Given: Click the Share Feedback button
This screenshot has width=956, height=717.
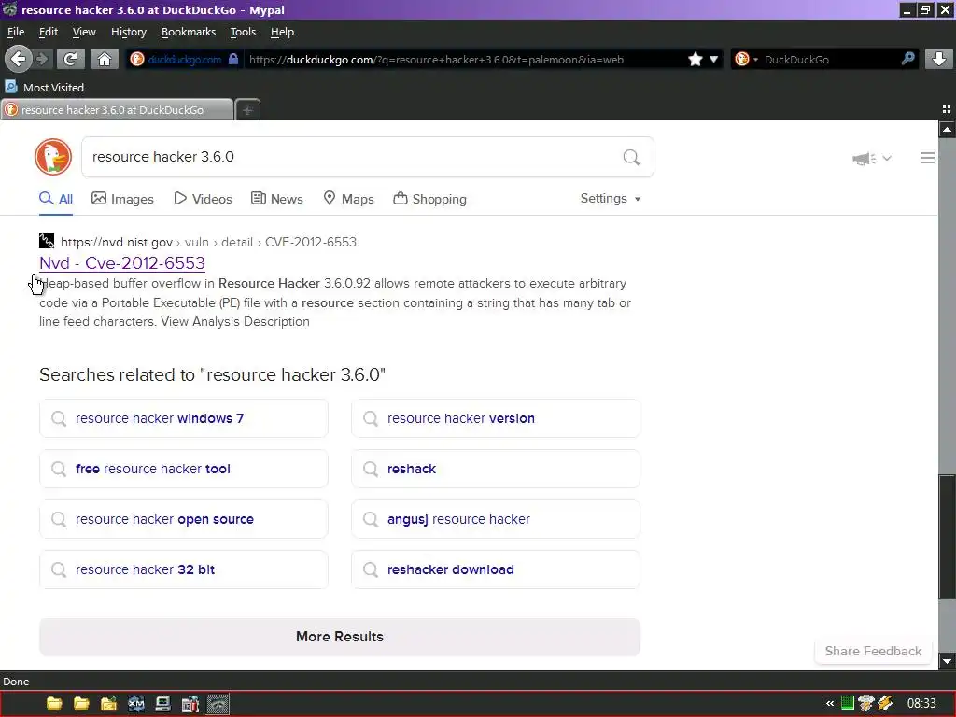Looking at the screenshot, I should point(873,651).
